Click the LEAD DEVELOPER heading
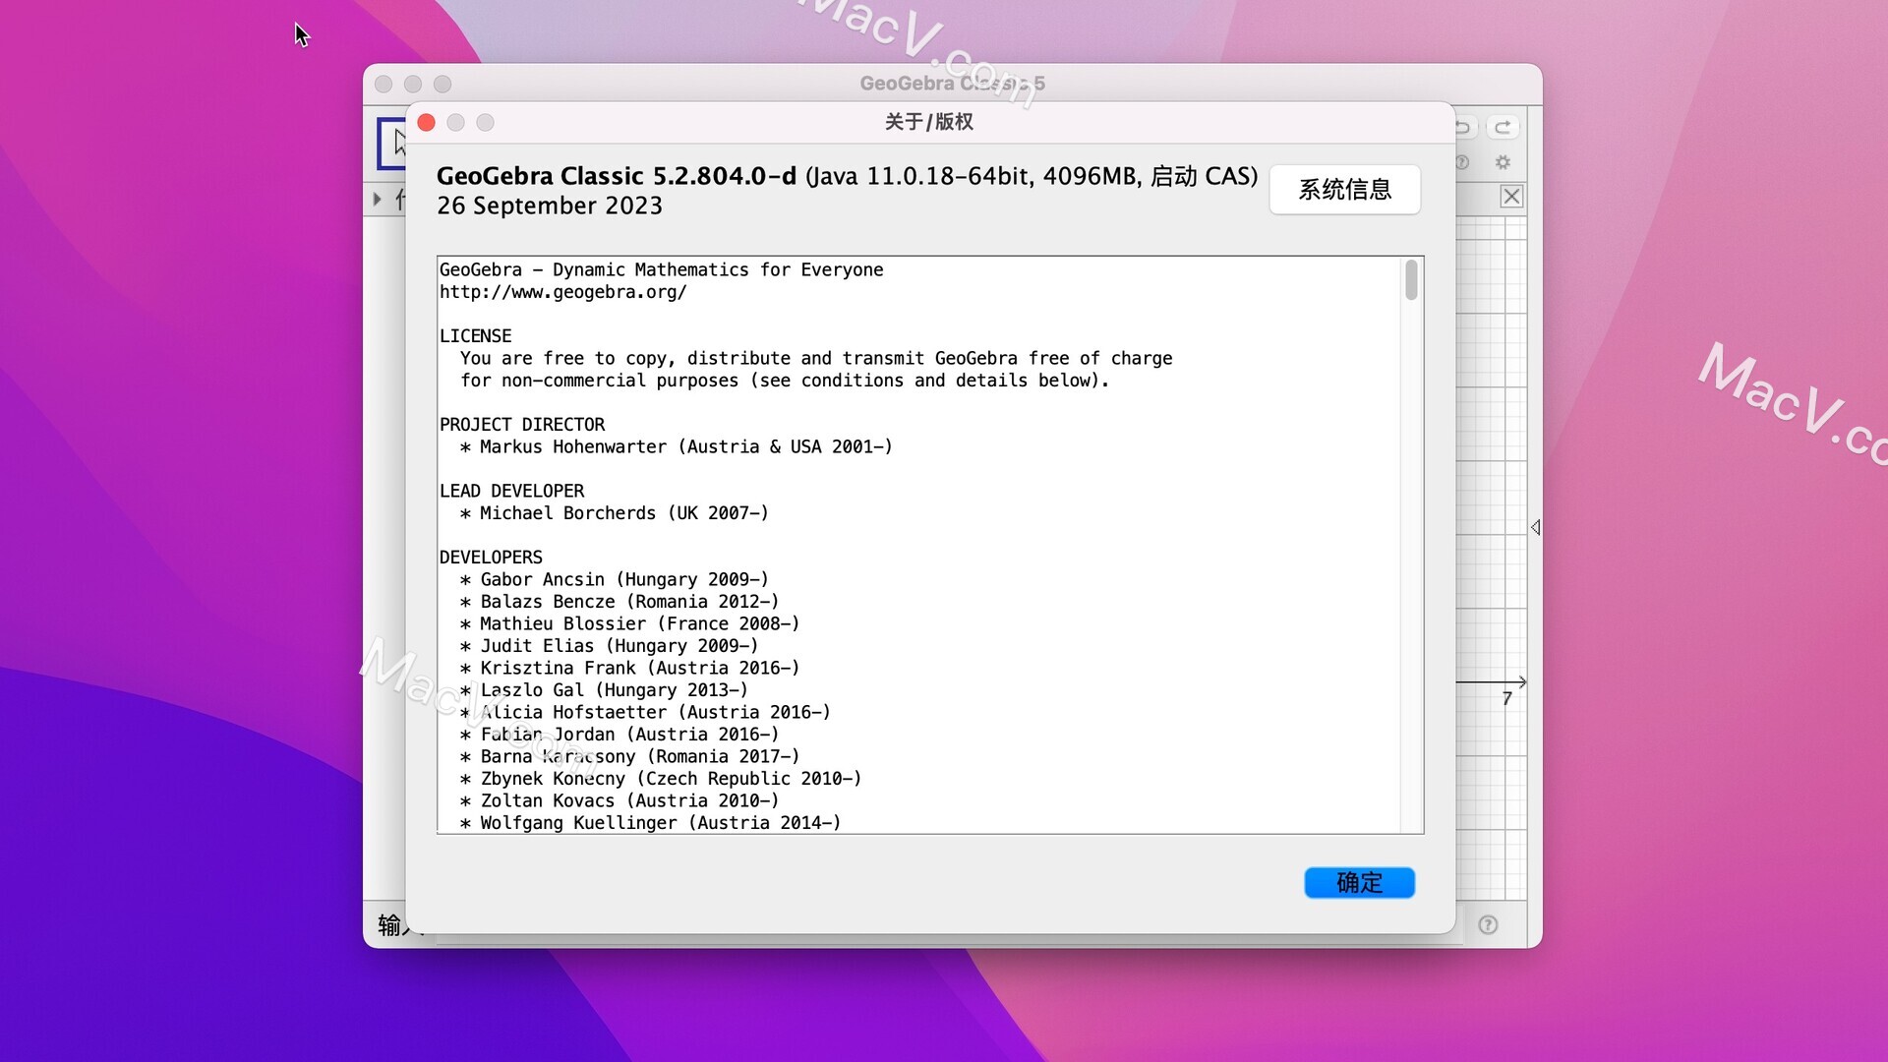Viewport: 1888px width, 1062px height. click(x=511, y=491)
